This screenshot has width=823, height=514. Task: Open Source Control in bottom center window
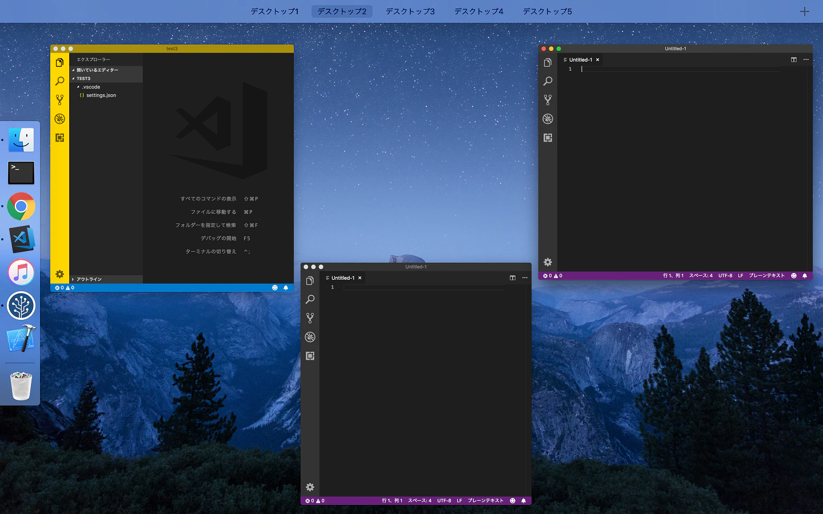[310, 318]
